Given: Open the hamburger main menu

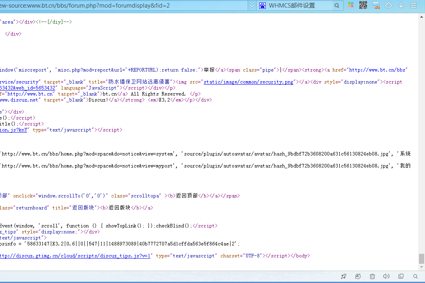Looking at the screenshot, I should [x=413, y=5].
